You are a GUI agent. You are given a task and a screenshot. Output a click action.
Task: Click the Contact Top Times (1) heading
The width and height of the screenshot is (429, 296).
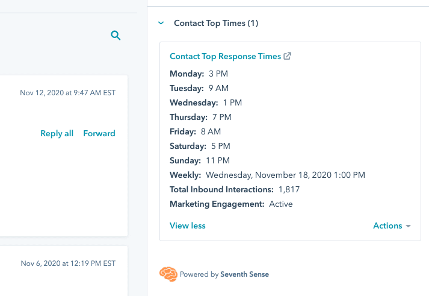point(216,23)
